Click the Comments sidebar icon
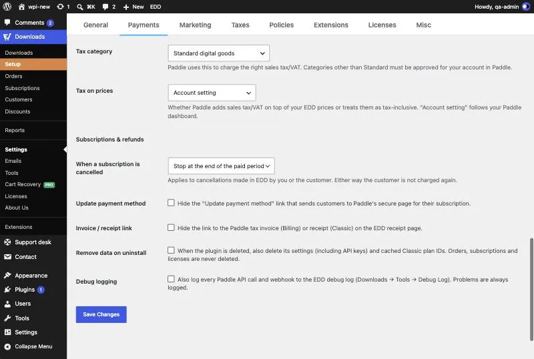The height and width of the screenshot is (359, 534). (7, 22)
